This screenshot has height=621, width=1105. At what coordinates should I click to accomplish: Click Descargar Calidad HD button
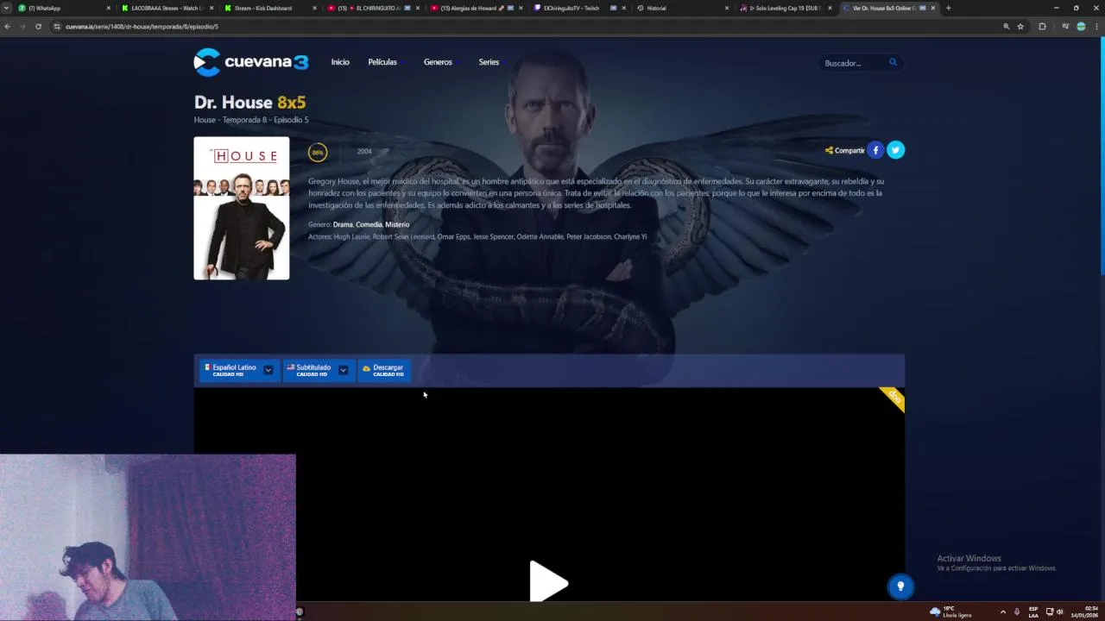coord(384,370)
